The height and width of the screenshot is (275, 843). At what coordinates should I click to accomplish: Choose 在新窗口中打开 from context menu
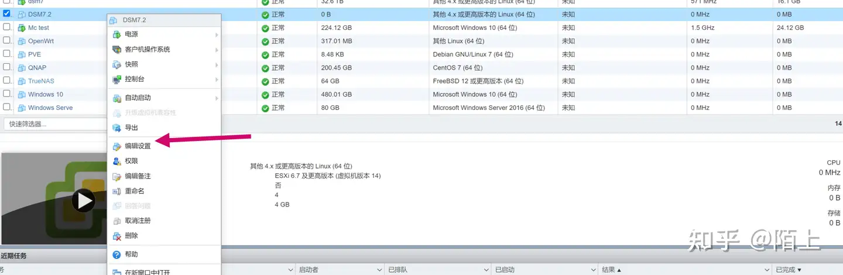pos(165,271)
